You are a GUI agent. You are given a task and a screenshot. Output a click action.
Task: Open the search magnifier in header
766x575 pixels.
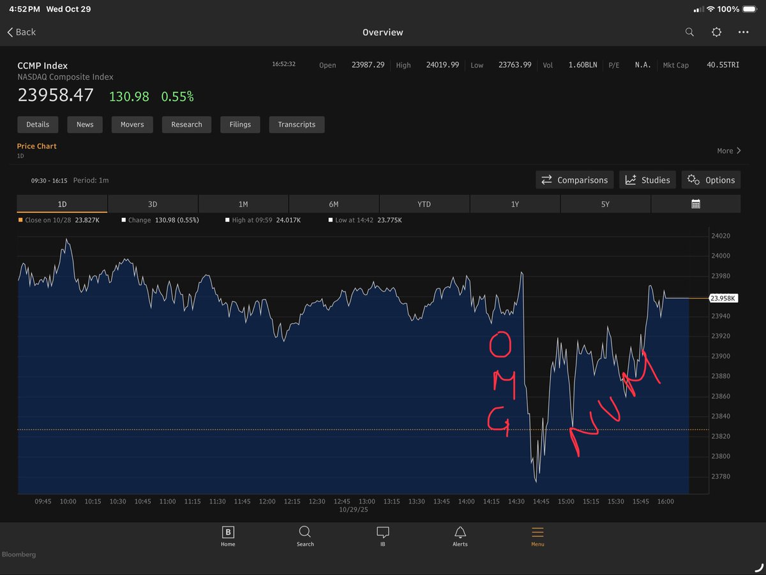tap(689, 32)
